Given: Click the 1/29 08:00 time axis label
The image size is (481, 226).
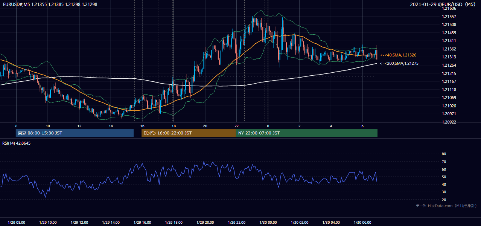Looking at the screenshot, I should click(x=16, y=223).
